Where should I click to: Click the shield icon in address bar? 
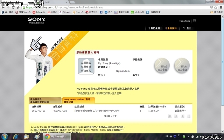[x=211, y=7]
